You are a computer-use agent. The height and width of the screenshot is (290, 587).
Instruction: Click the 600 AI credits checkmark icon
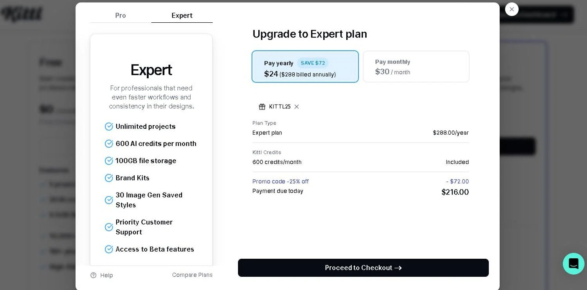tap(109, 144)
